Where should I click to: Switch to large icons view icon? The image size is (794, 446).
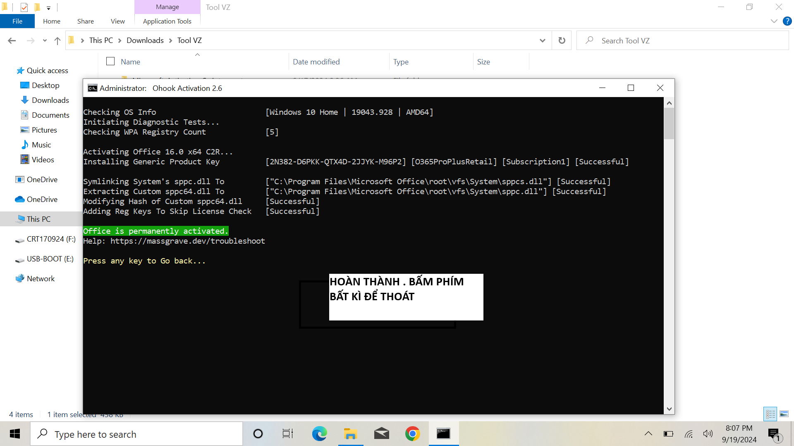coord(784,414)
